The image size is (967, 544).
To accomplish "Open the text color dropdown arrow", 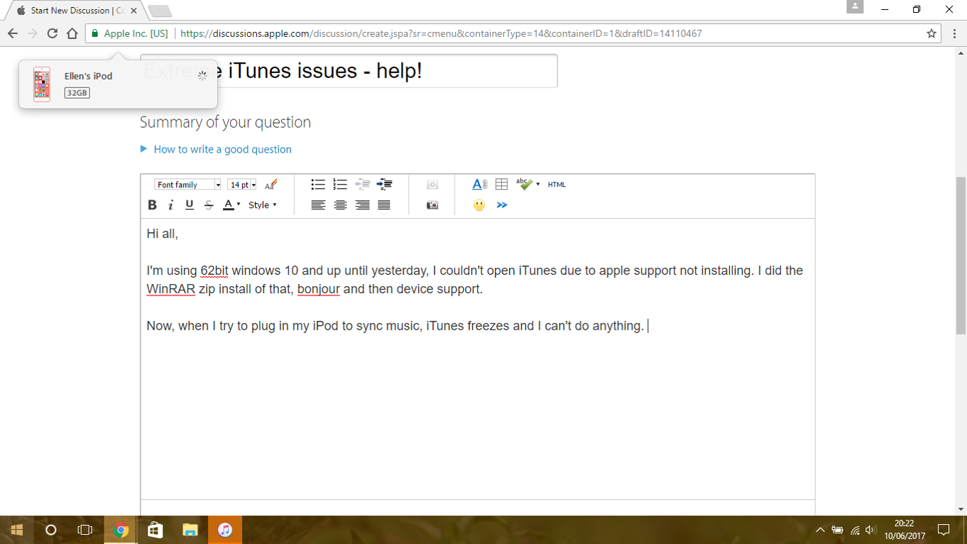I will [239, 205].
